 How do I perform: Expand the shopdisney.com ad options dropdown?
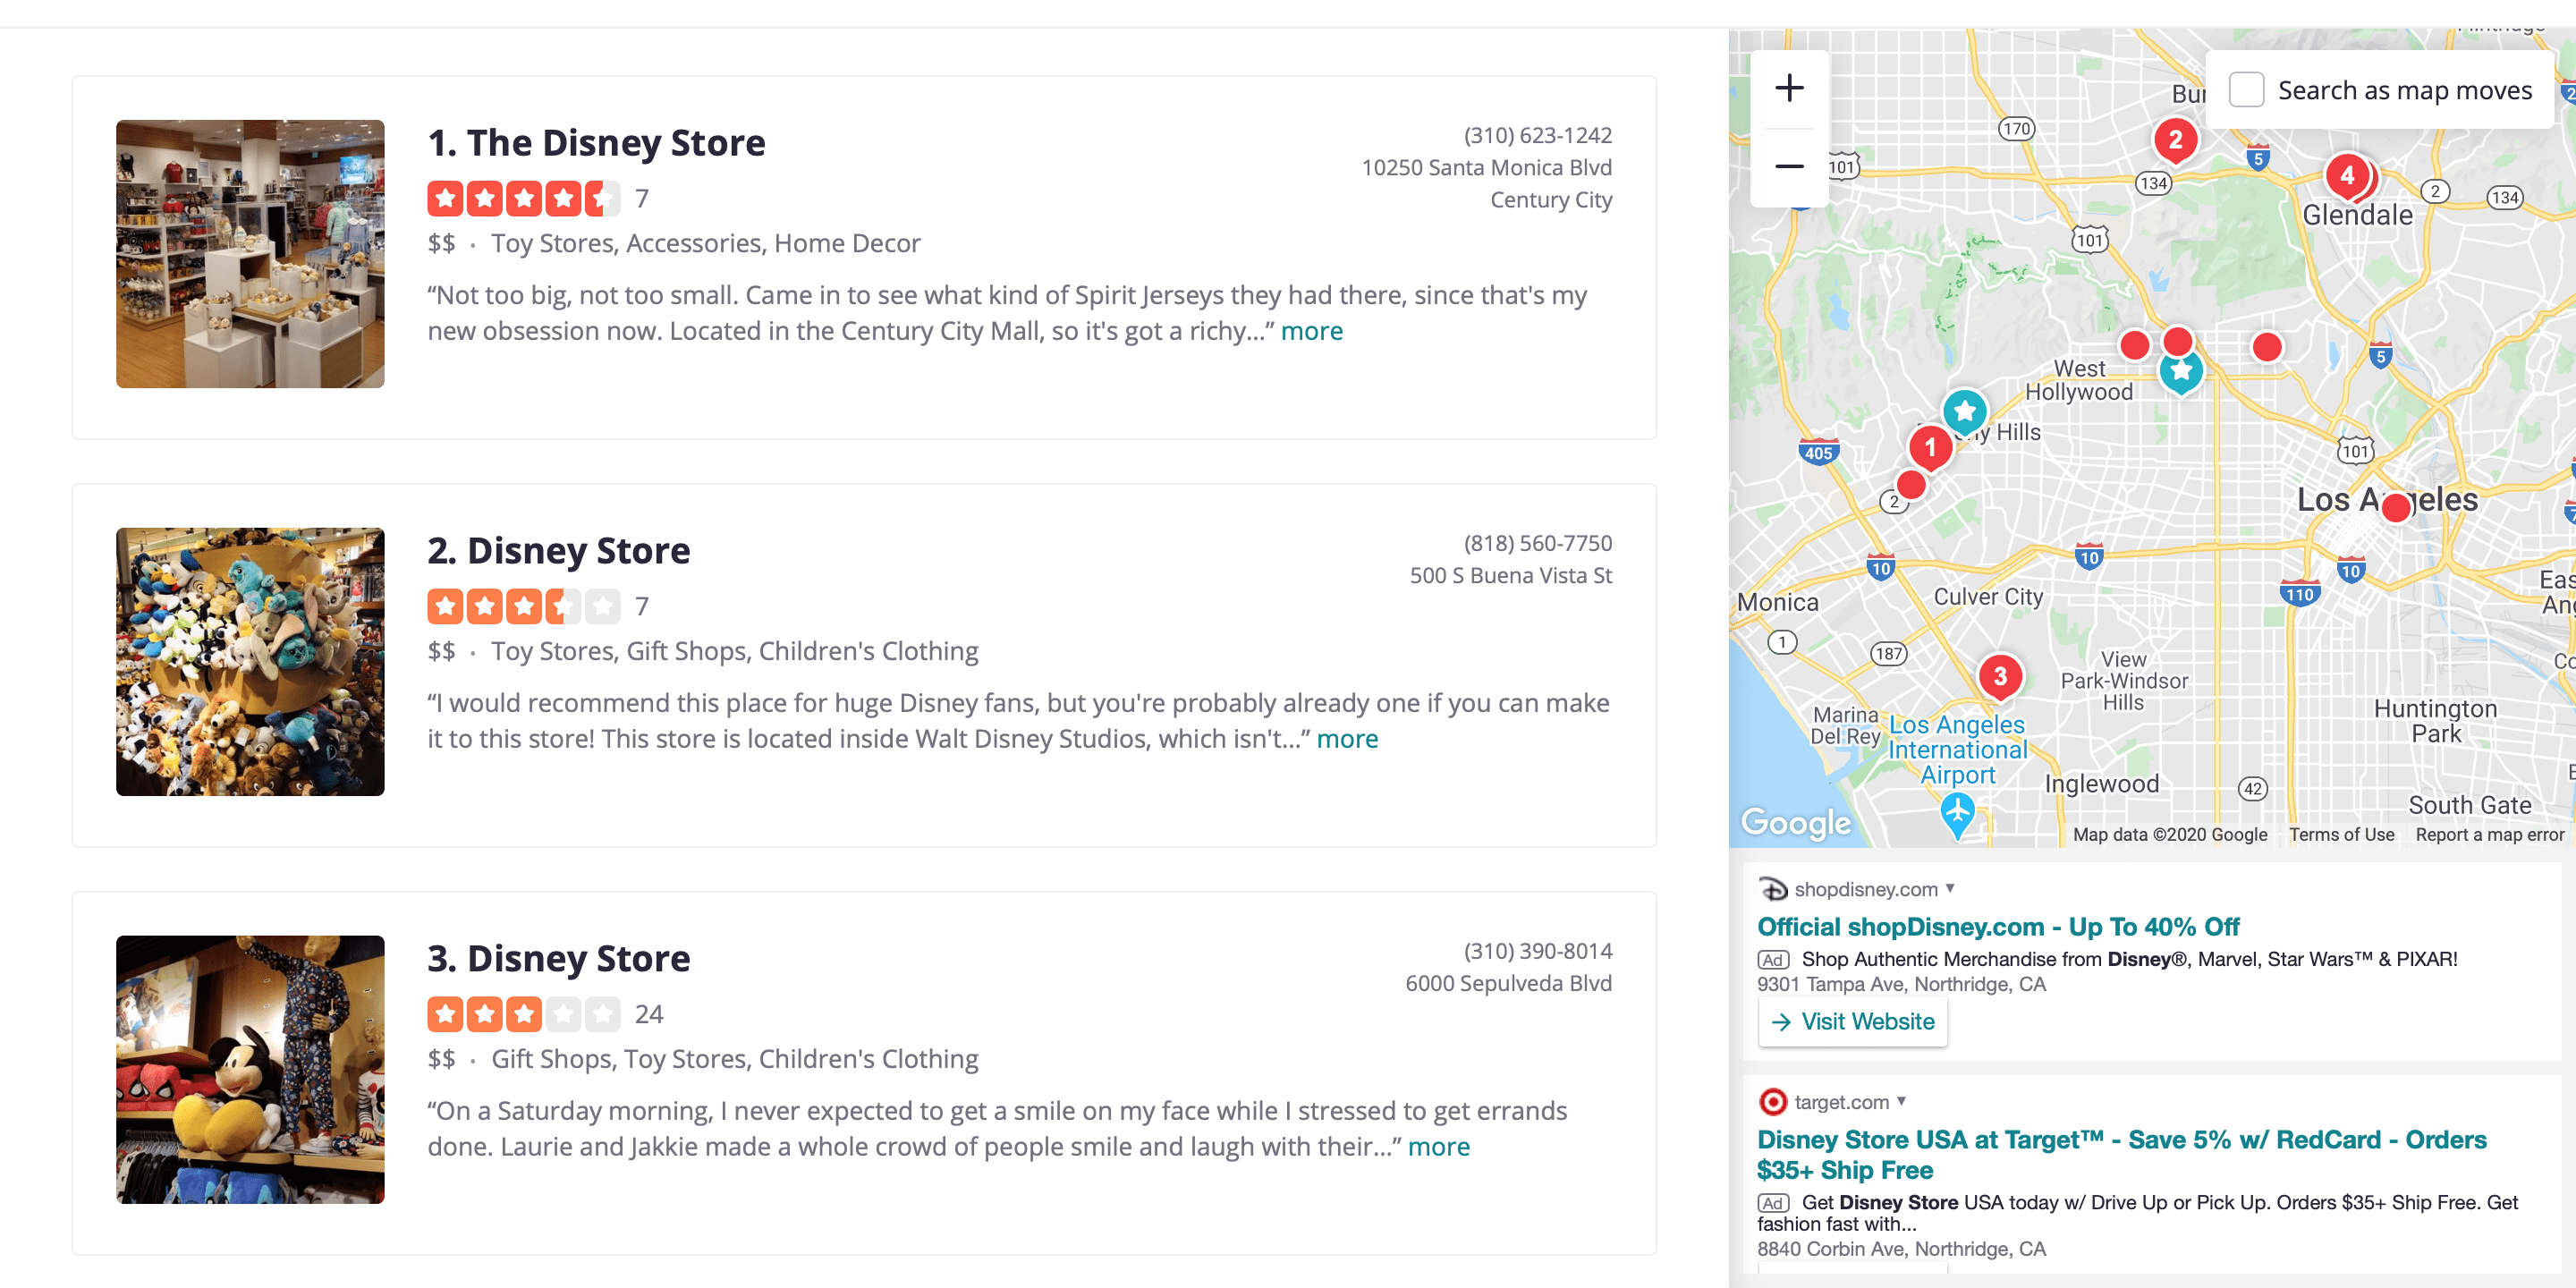tap(1948, 888)
